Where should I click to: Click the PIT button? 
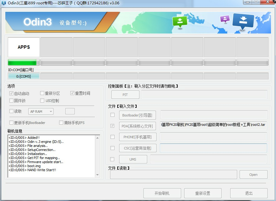pyautogui.click(x=125, y=95)
